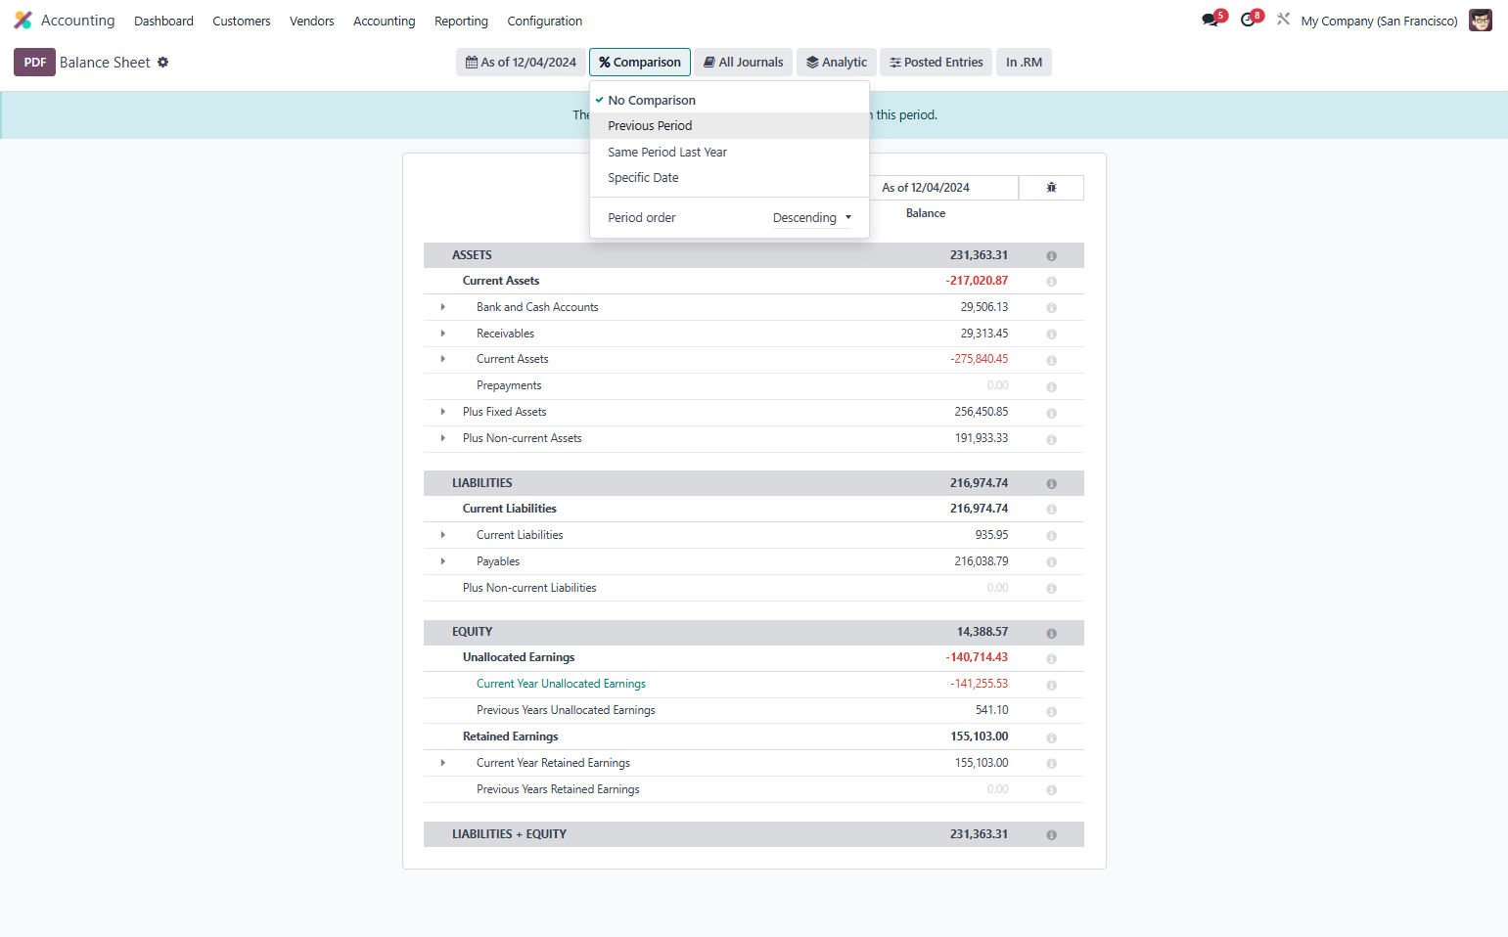The width and height of the screenshot is (1508, 937).
Task: Expand Current Year Retained Earnings row
Action: pyautogui.click(x=443, y=763)
